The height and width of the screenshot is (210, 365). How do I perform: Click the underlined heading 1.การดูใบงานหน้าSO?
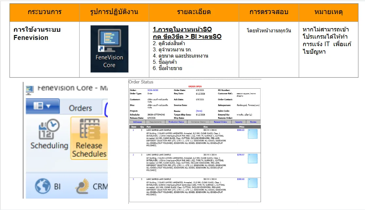(x=182, y=29)
